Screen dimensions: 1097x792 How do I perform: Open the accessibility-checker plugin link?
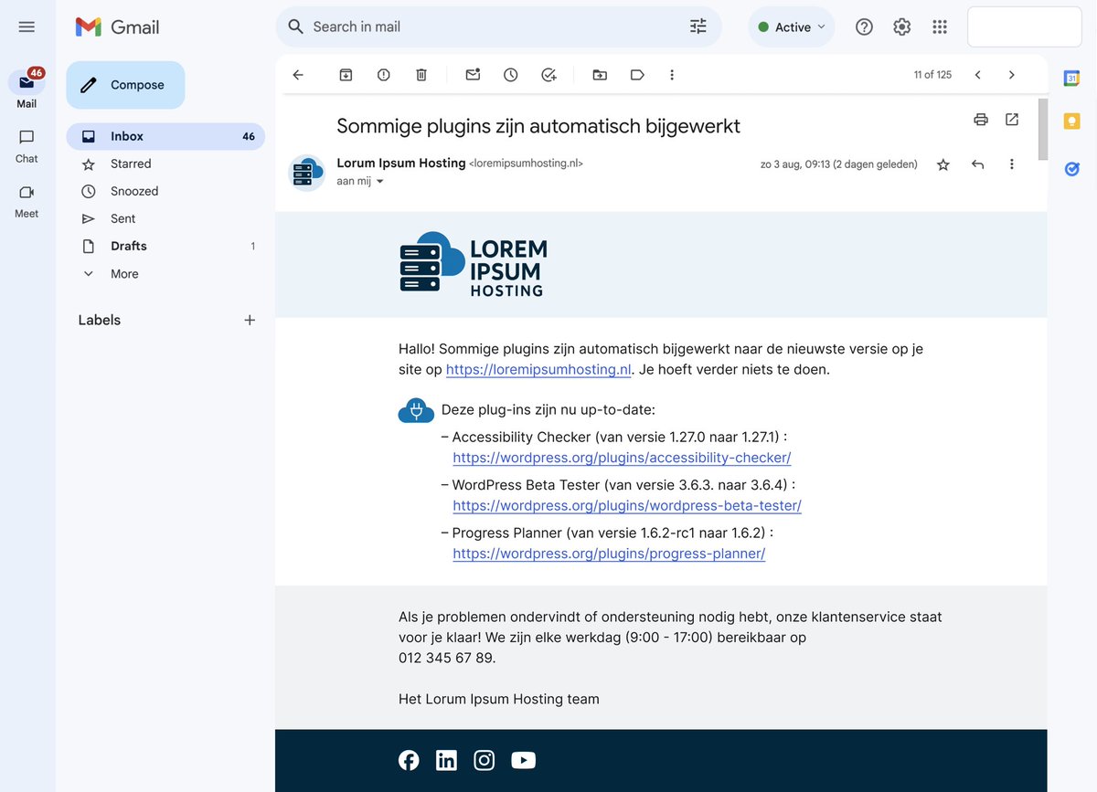pos(622,457)
